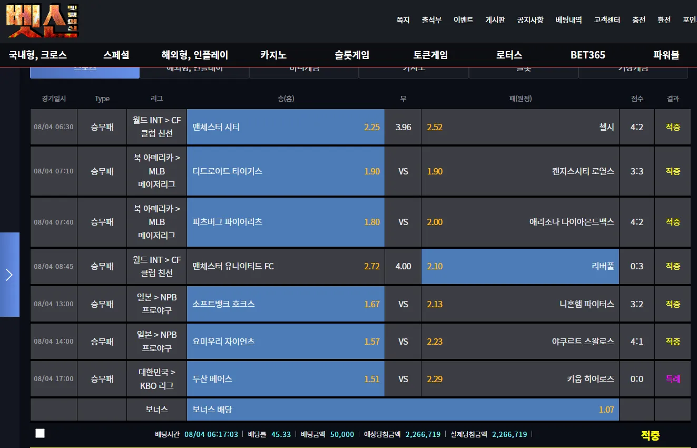Click the 리그 column header
The height and width of the screenshot is (448, 697).
(x=157, y=99)
